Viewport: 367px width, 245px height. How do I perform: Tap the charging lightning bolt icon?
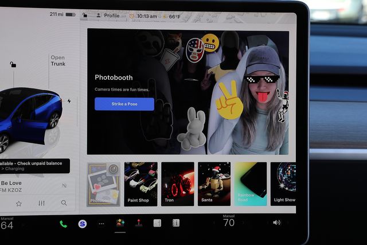pos(69,101)
